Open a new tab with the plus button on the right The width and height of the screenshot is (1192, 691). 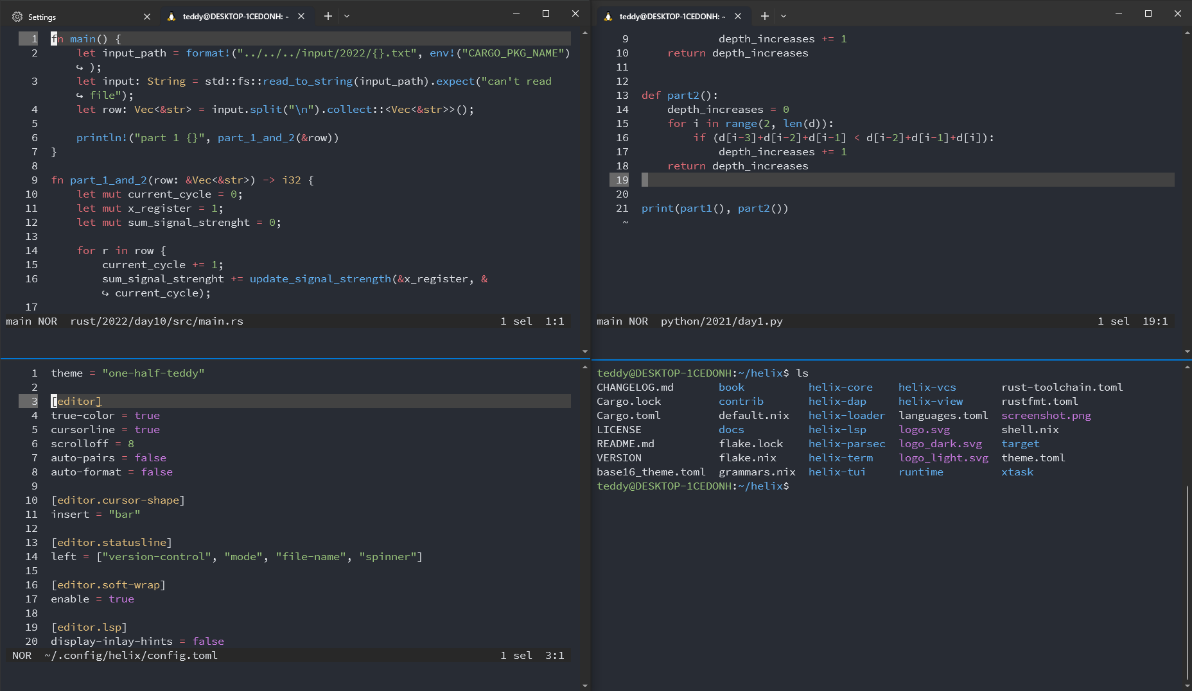(x=764, y=16)
